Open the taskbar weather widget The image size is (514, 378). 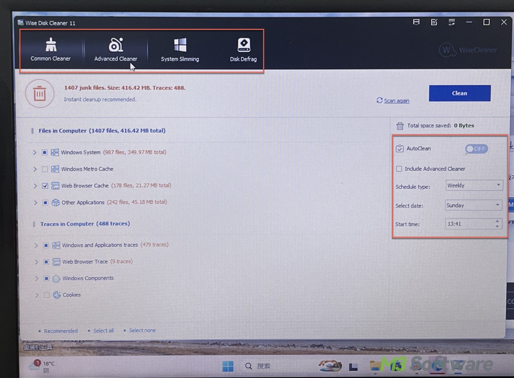[42, 367]
